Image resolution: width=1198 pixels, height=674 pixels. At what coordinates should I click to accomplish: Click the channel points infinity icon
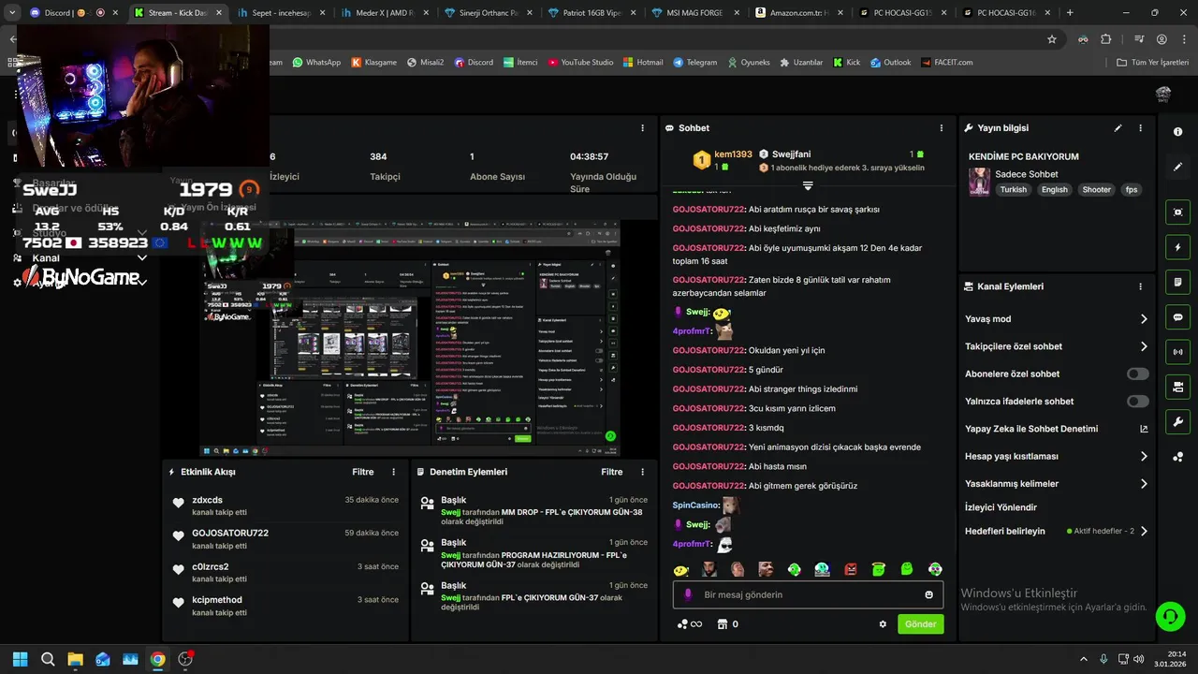coord(690,624)
